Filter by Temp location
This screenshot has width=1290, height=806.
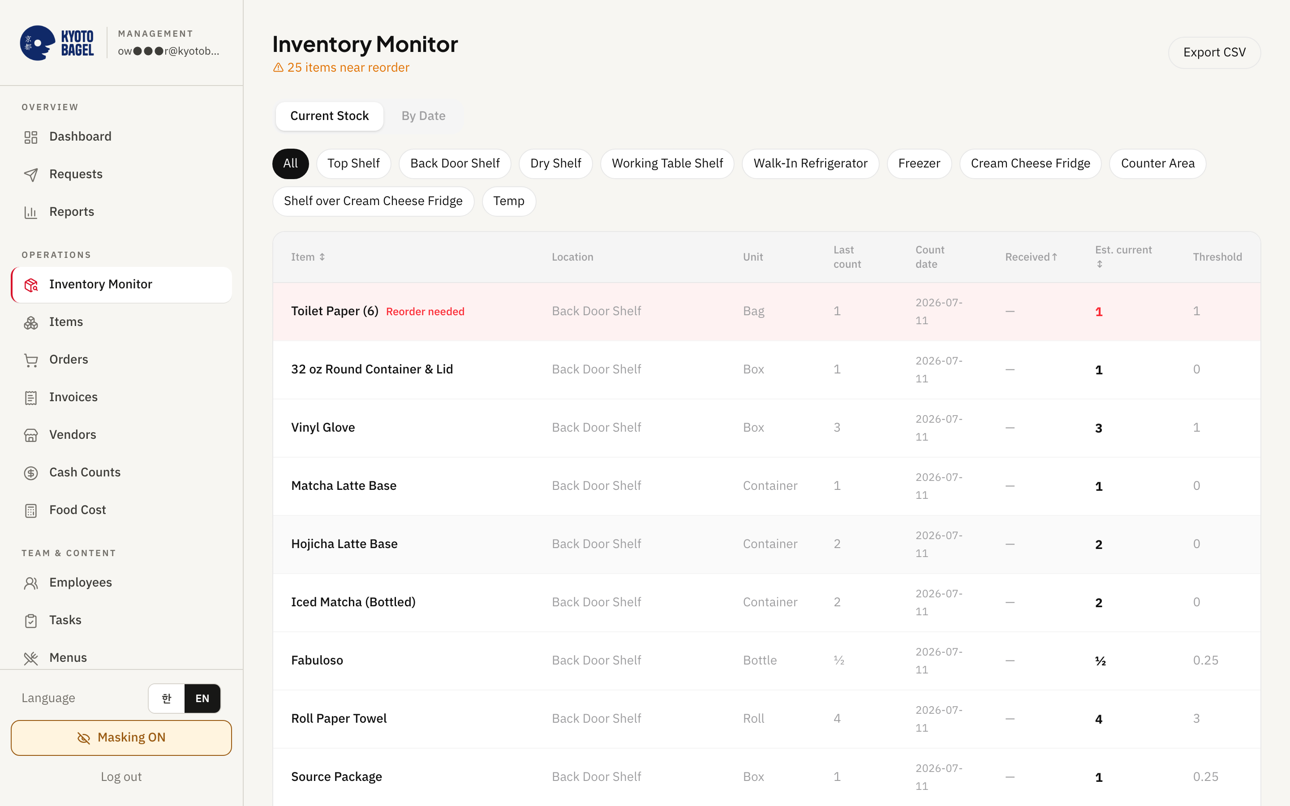click(x=508, y=201)
